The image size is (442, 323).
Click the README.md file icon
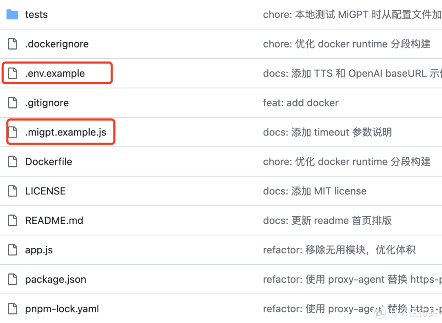[13, 221]
